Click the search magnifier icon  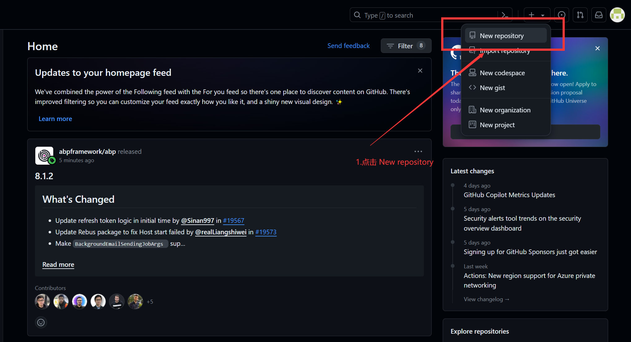357,15
